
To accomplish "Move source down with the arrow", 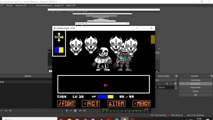I will point(85,111).
